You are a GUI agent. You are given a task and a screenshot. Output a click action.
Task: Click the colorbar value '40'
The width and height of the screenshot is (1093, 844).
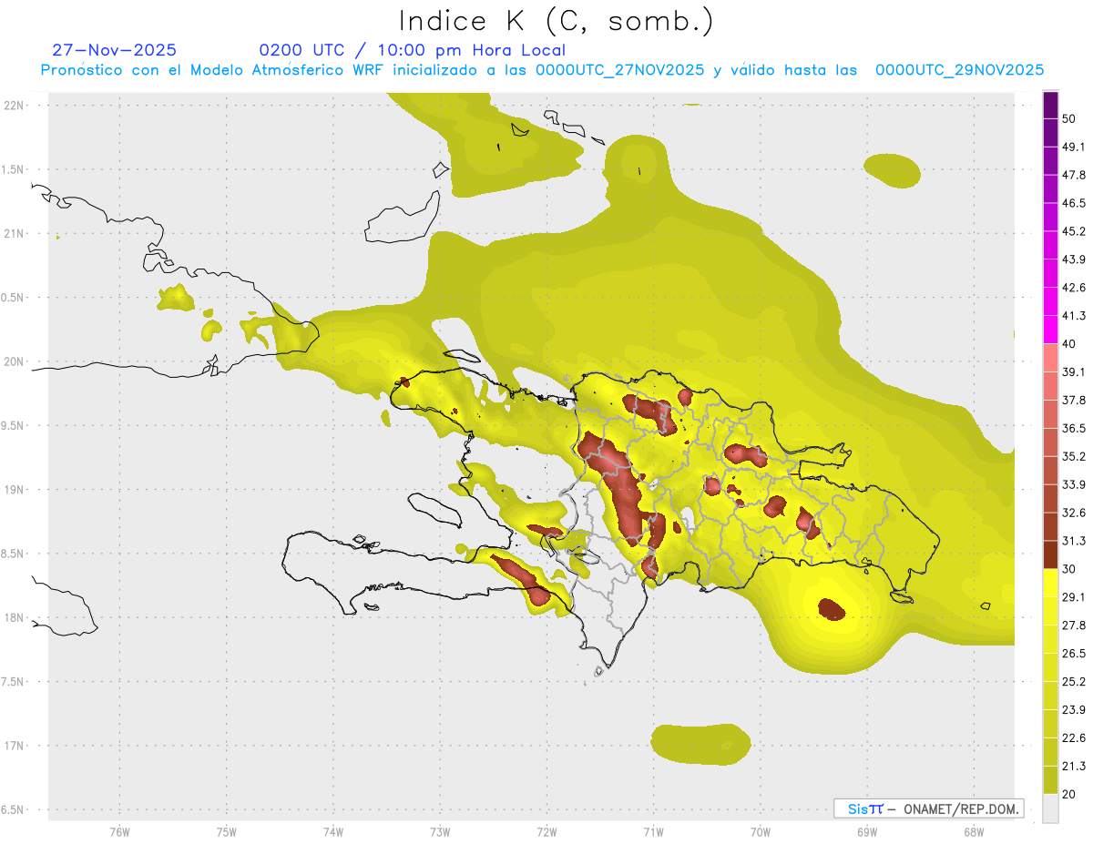coord(1070,344)
